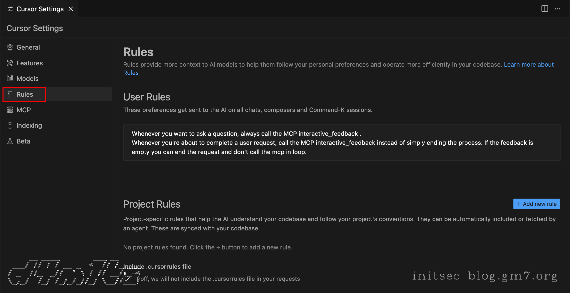Click the Features tools icon
Viewport: 570px width, 293px height.
pos(10,63)
